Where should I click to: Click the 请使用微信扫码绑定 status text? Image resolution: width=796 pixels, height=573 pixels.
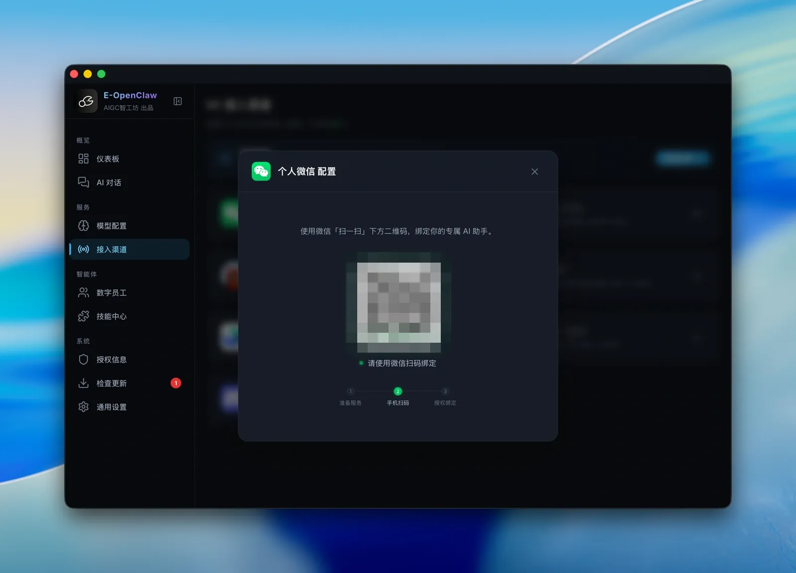[x=402, y=363]
